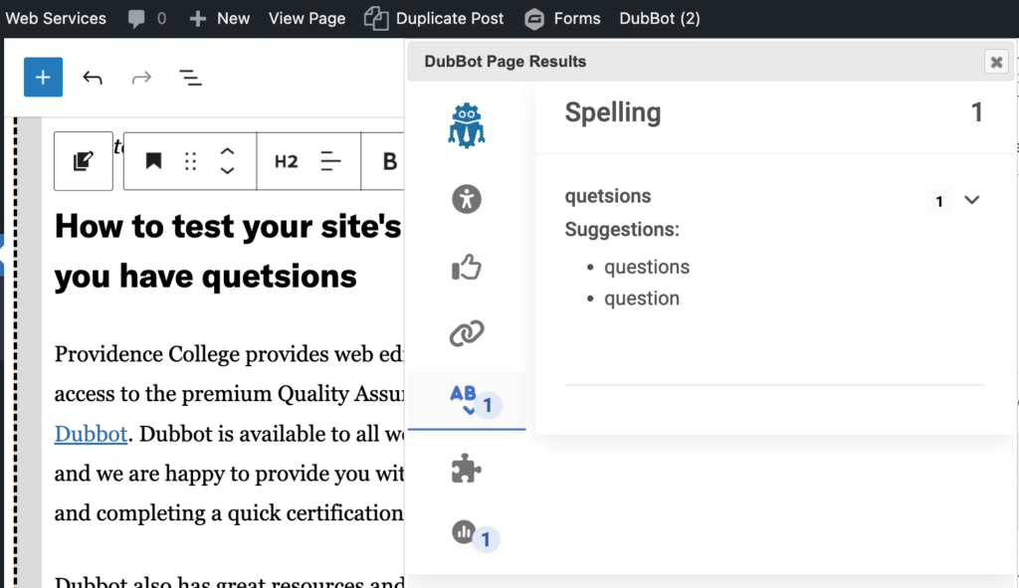1019x588 pixels.
Task: Click the edit block pencil icon
Action: tap(84, 161)
